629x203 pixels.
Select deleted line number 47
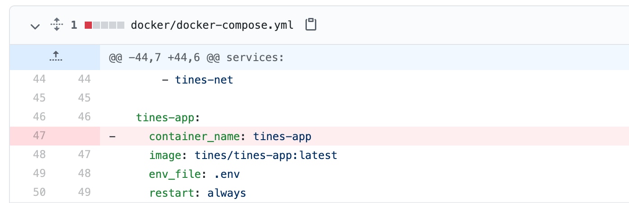tap(39, 136)
